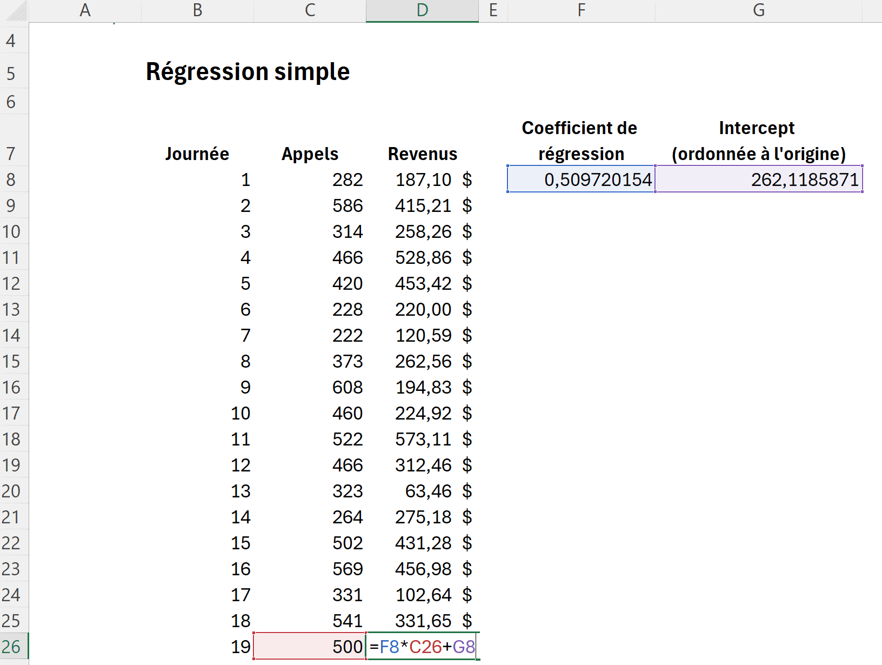Select the Appels cell with value 608
This screenshot has width=882, height=665.
point(310,387)
